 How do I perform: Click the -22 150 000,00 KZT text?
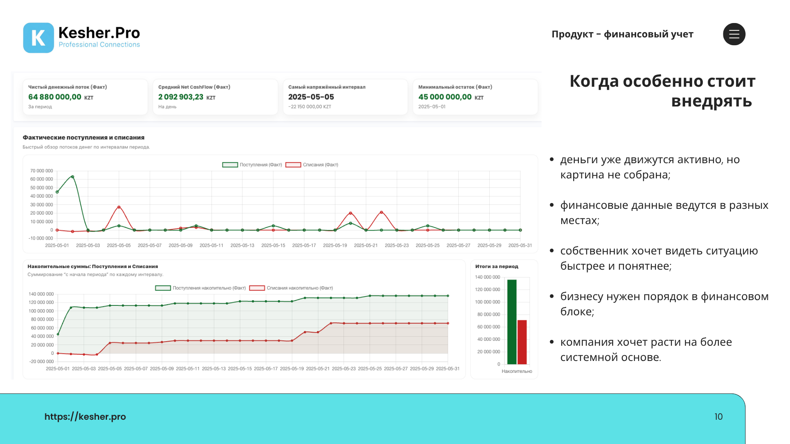click(309, 107)
